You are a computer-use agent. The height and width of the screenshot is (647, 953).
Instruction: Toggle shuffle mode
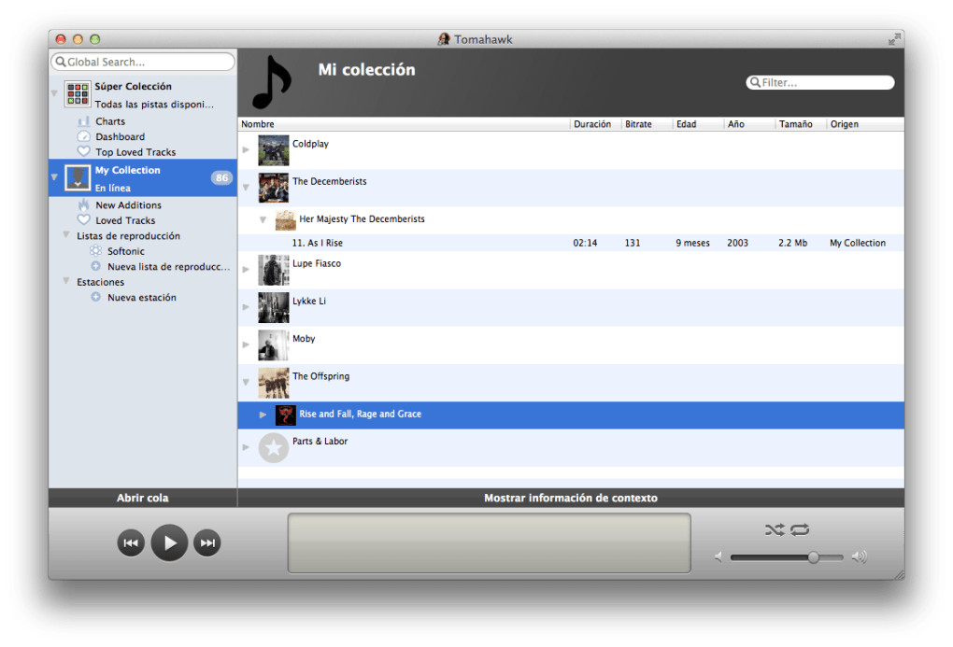775,529
